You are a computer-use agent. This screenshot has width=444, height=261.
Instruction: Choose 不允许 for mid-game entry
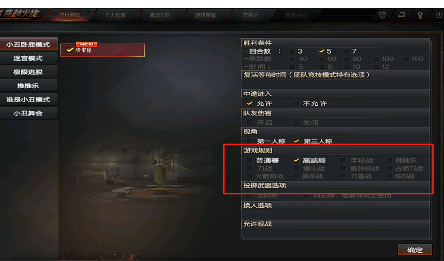(296, 104)
